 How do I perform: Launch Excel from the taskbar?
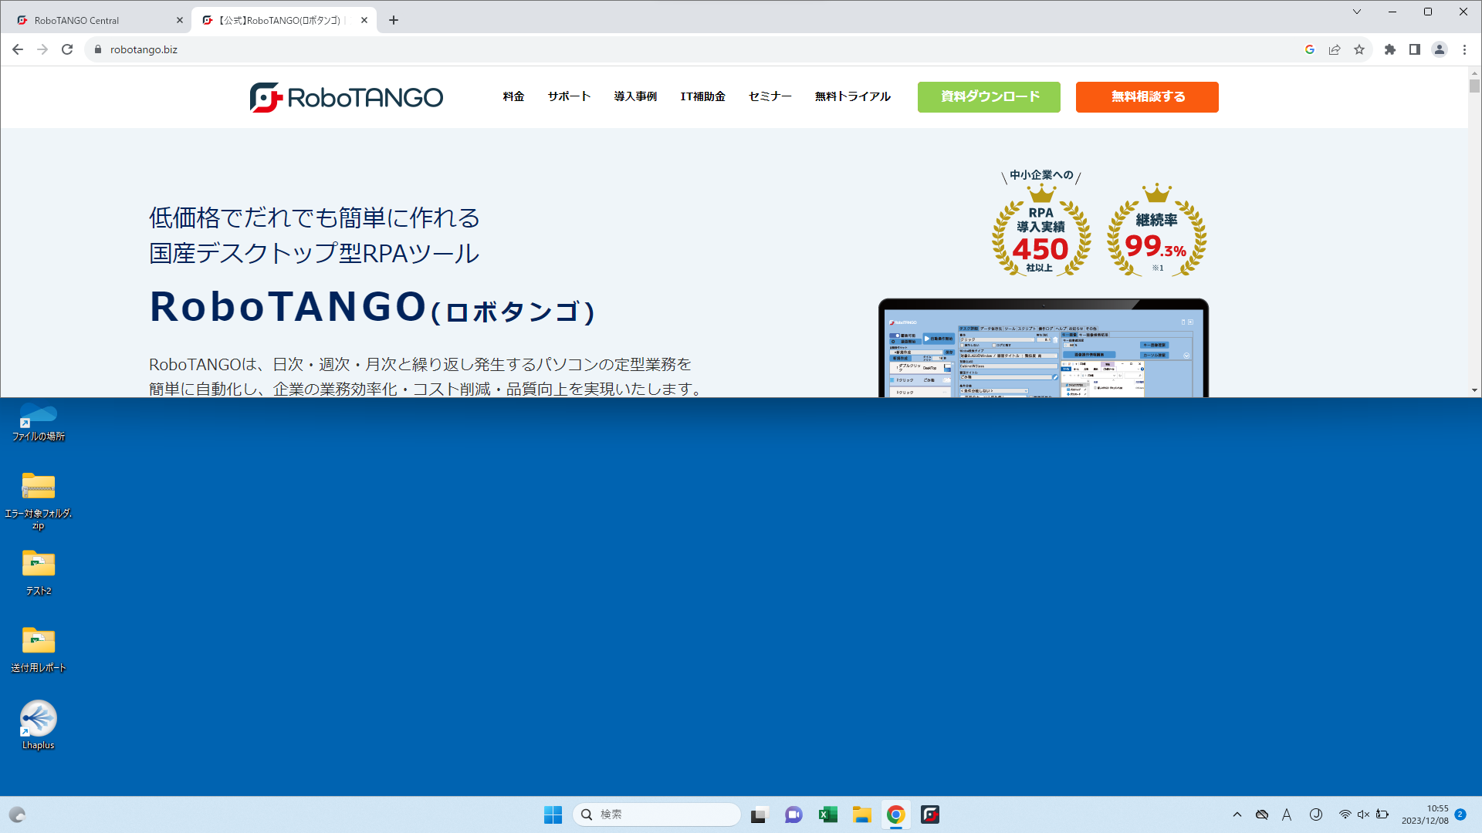pos(827,814)
